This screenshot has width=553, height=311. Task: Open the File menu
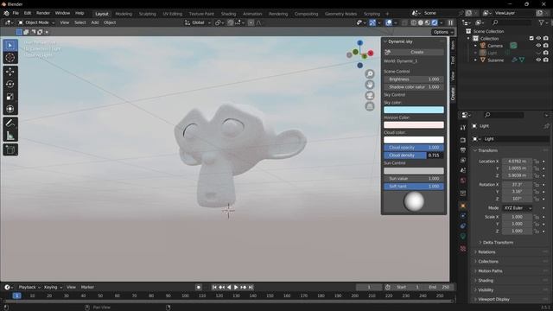coord(16,13)
